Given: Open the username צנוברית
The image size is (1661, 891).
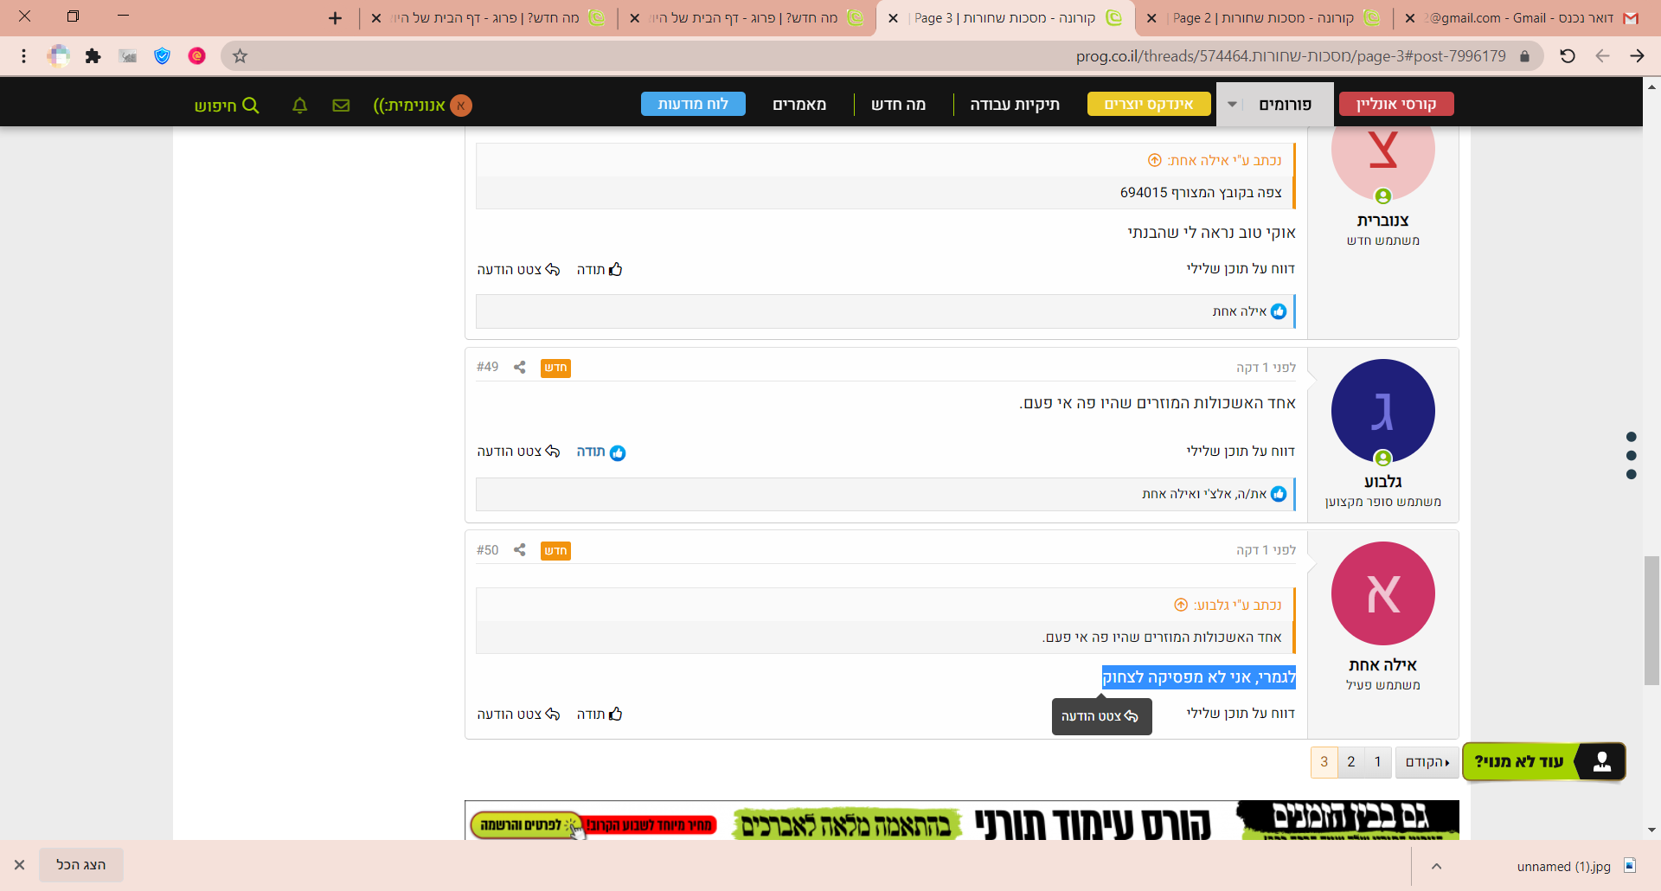Looking at the screenshot, I should 1382,221.
